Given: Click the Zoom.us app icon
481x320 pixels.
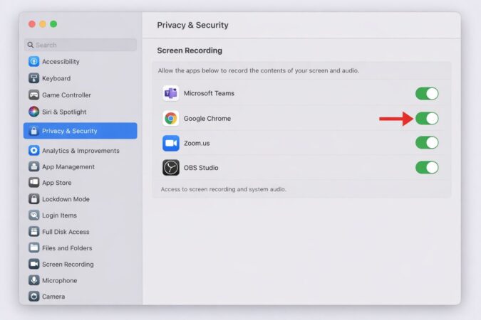Looking at the screenshot, I should pyautogui.click(x=170, y=143).
